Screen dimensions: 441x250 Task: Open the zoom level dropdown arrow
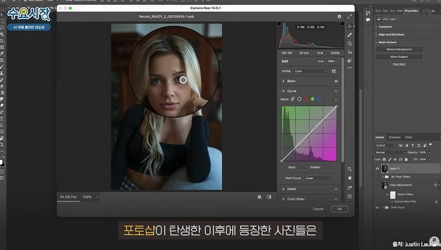[96, 197]
